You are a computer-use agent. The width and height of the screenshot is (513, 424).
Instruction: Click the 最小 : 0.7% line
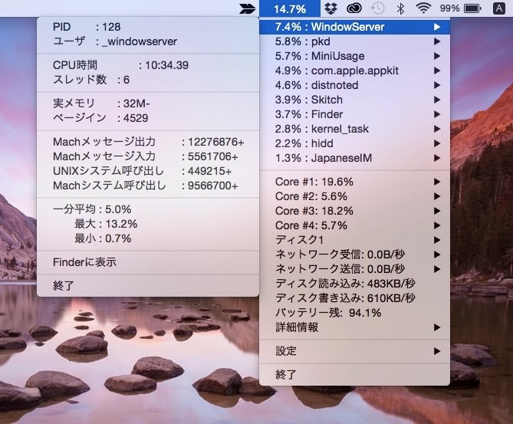click(148, 238)
